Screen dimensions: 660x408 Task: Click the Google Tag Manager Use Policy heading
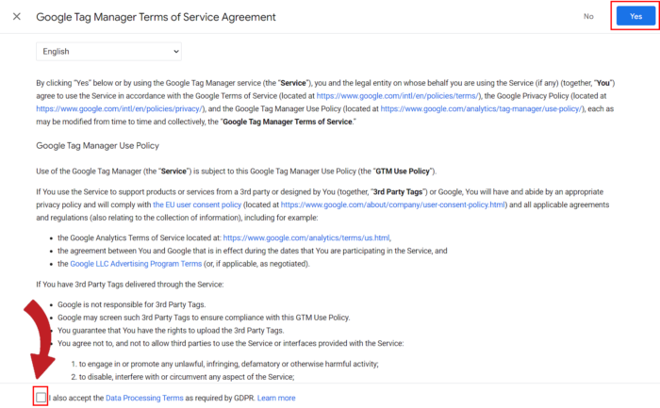pos(98,145)
